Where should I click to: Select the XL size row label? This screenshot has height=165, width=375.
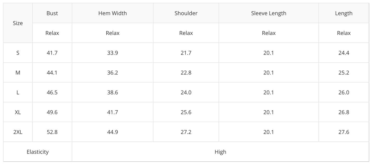click(x=18, y=112)
